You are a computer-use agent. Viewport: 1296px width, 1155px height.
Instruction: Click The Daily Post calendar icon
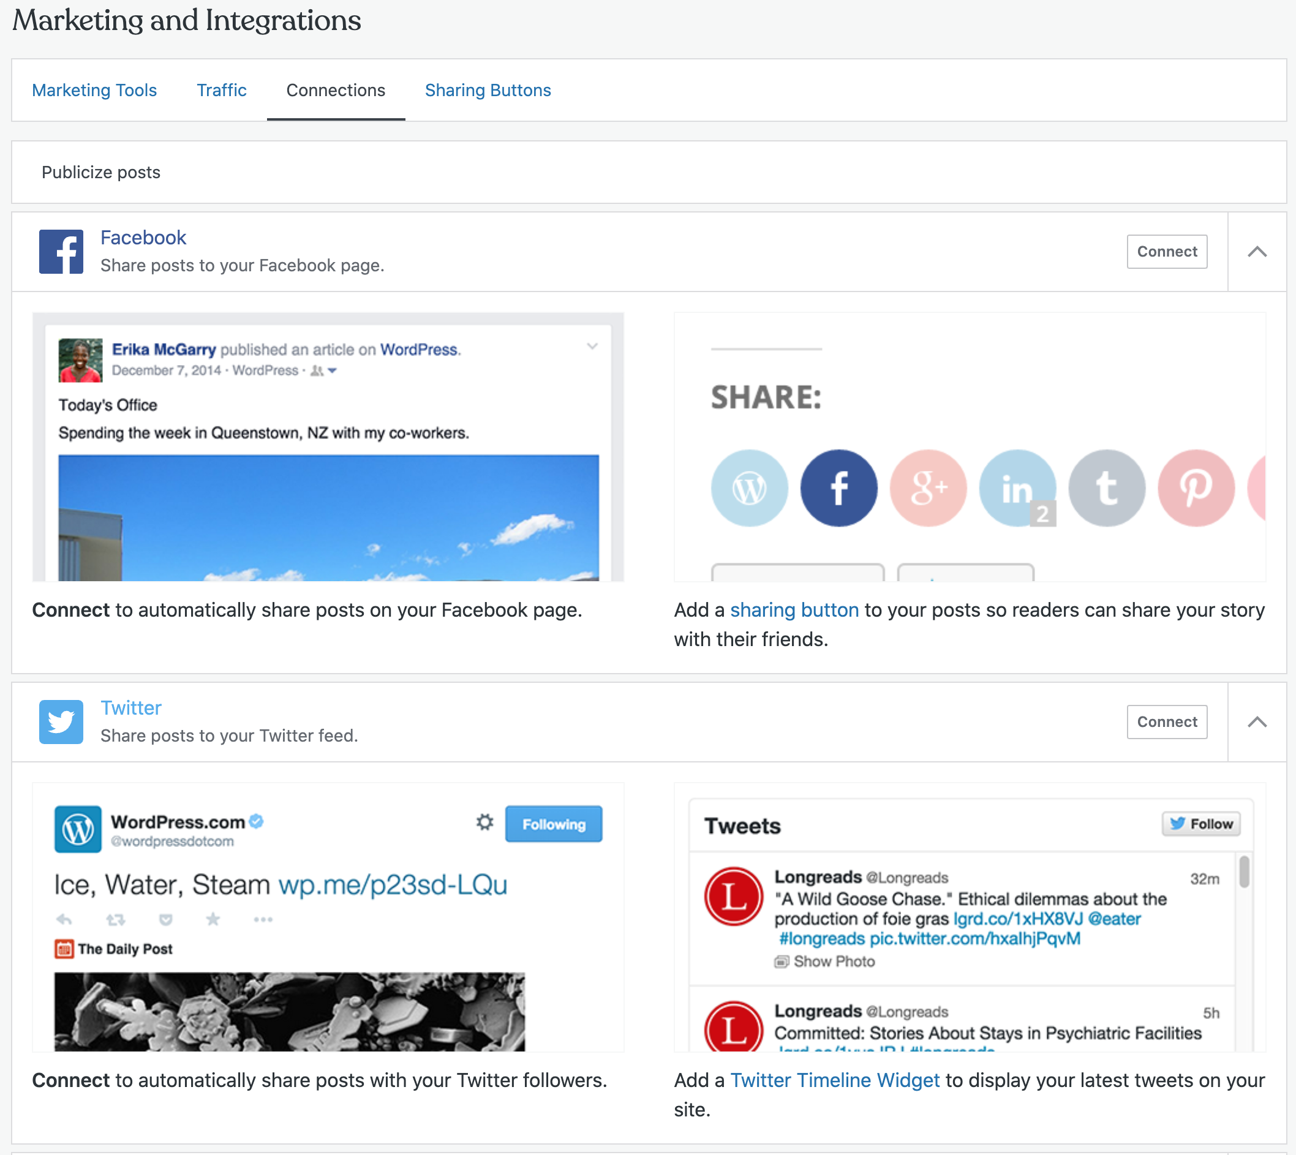coord(64,949)
